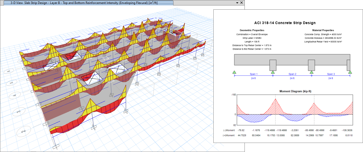Open the view window dropdown arrow
The width and height of the screenshot is (363, 152).
click(x=237, y=3)
